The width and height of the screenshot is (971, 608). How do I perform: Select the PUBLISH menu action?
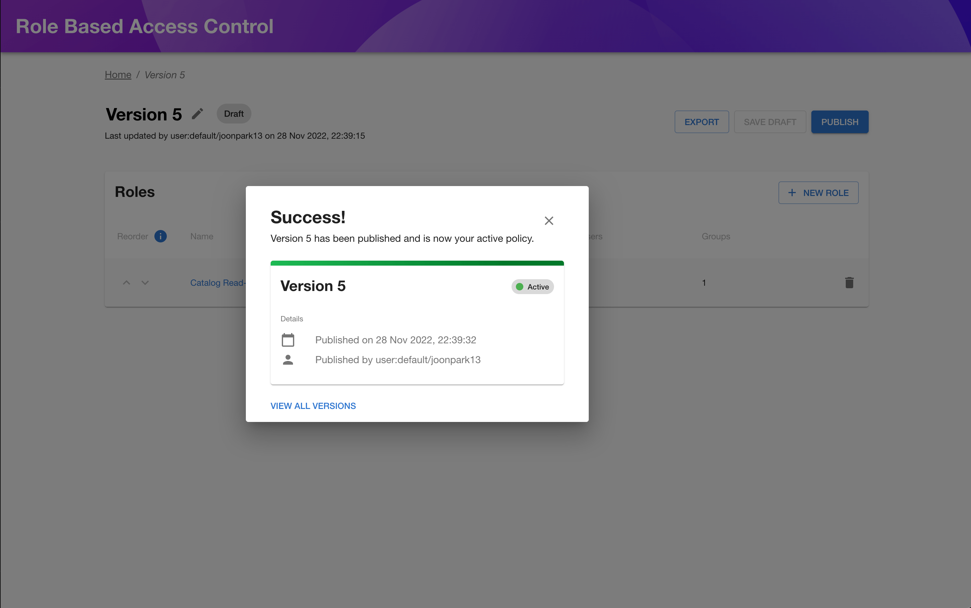[x=839, y=121]
